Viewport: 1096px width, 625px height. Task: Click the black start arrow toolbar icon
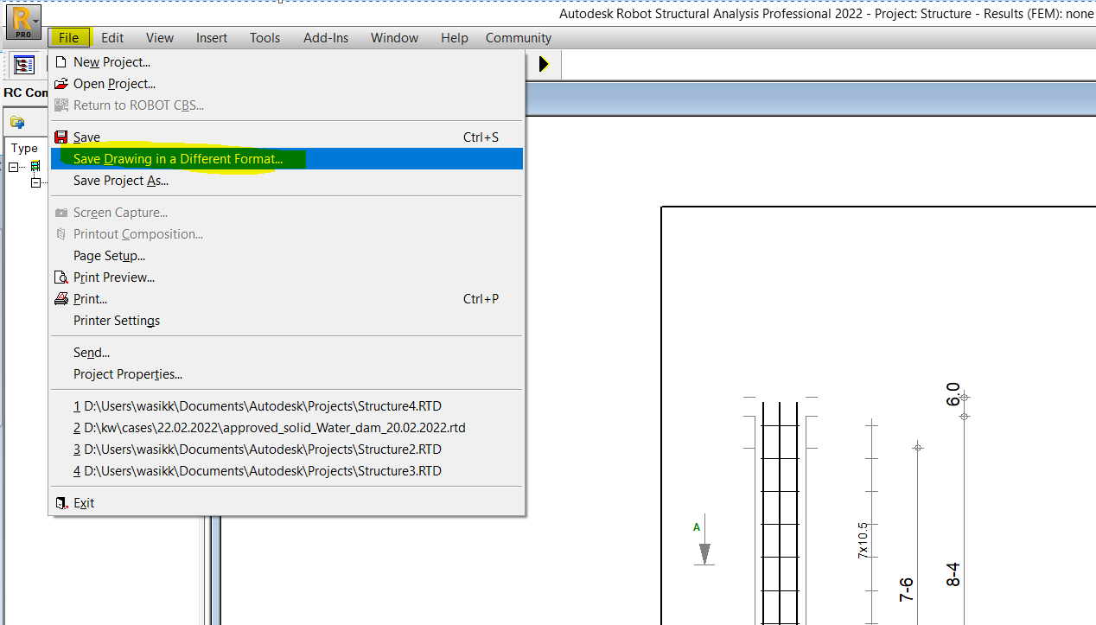click(x=545, y=64)
